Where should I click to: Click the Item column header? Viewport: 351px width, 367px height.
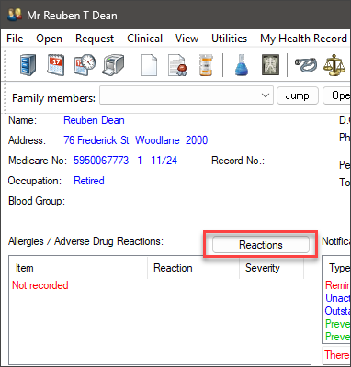78,268
